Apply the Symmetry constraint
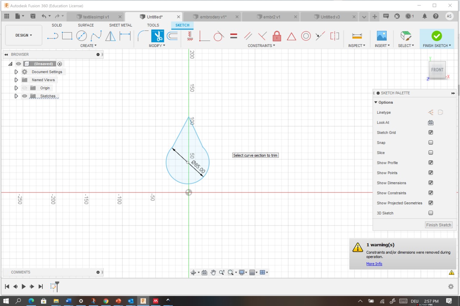460x306 pixels. pos(335,36)
